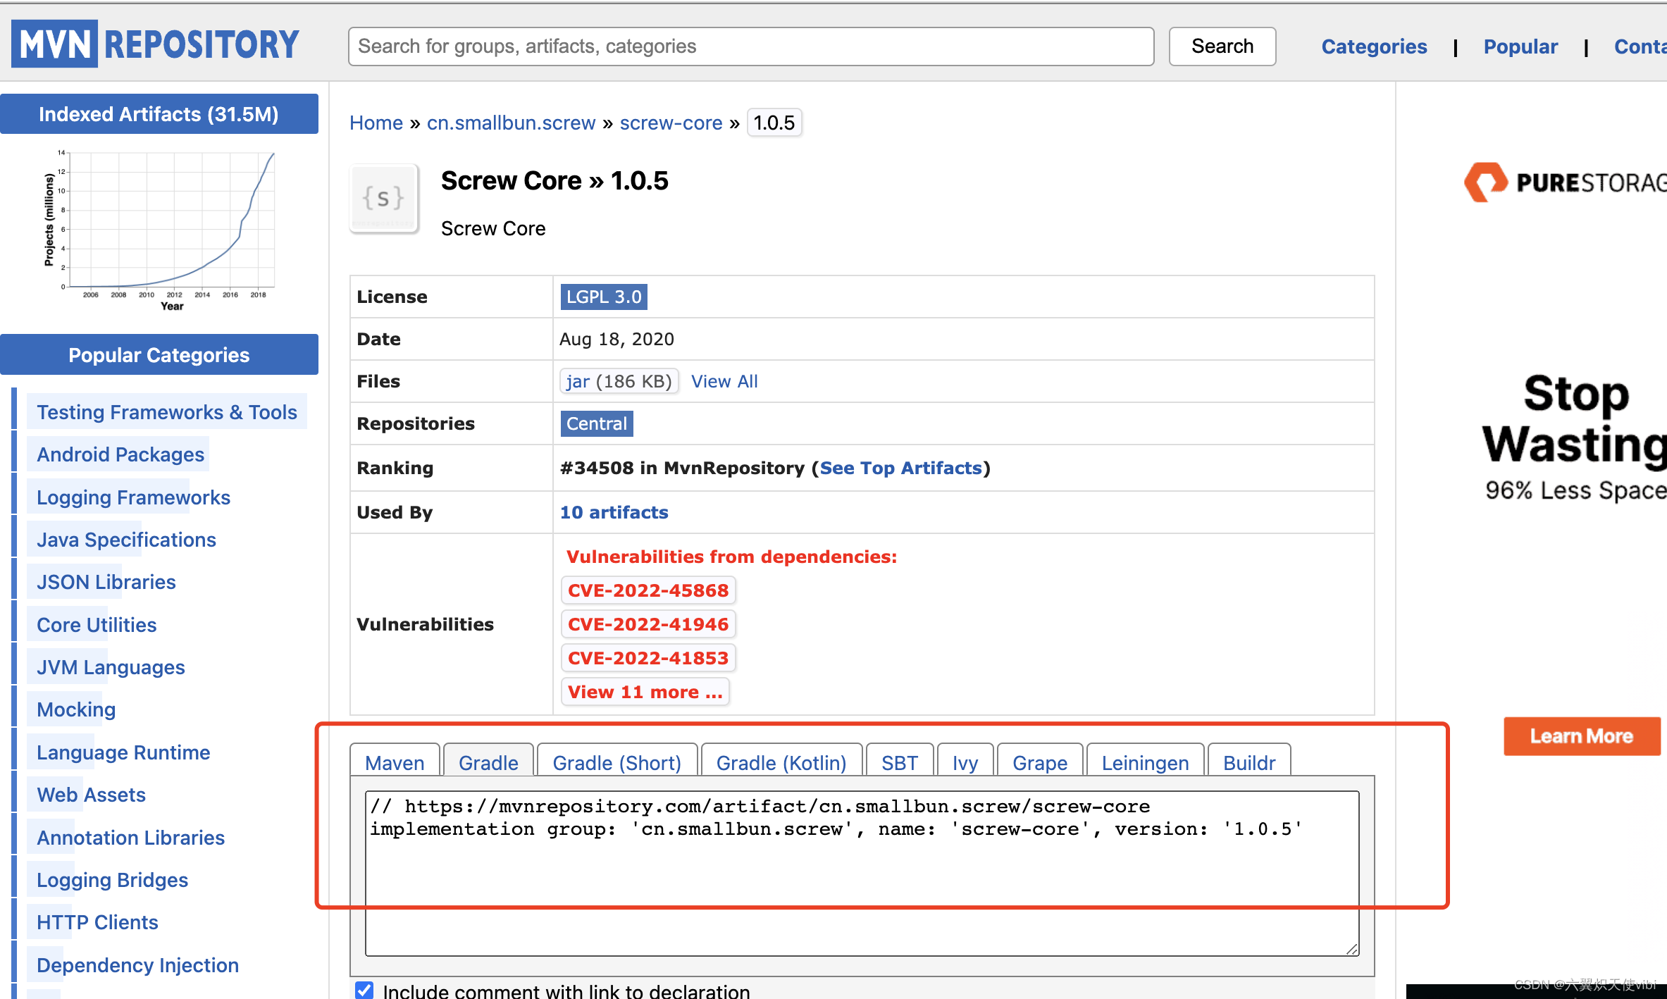Open Language Runtime category

tap(123, 752)
